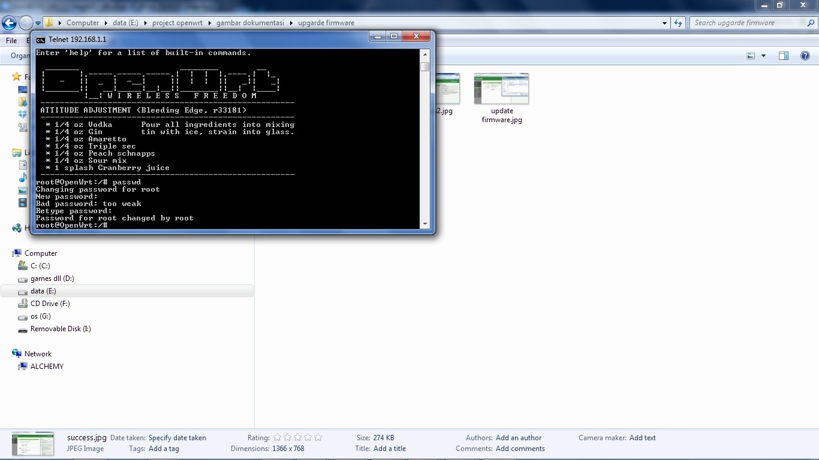Click the Libraries folder icon
The image size is (819, 460).
click(x=17, y=153)
